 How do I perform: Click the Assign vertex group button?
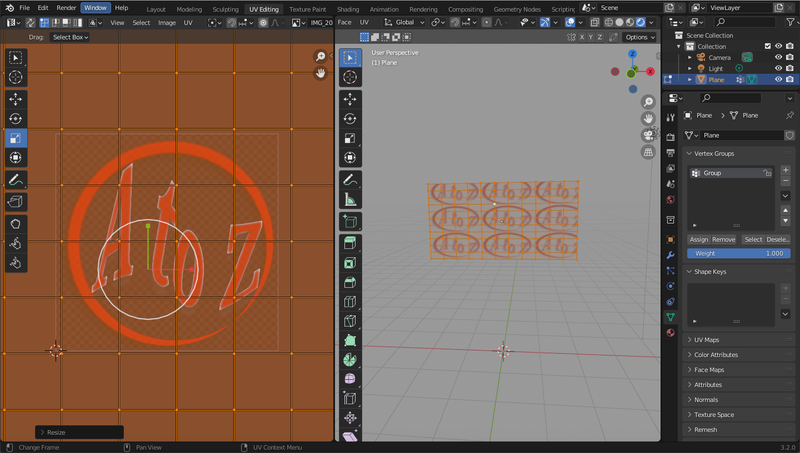tap(698, 240)
